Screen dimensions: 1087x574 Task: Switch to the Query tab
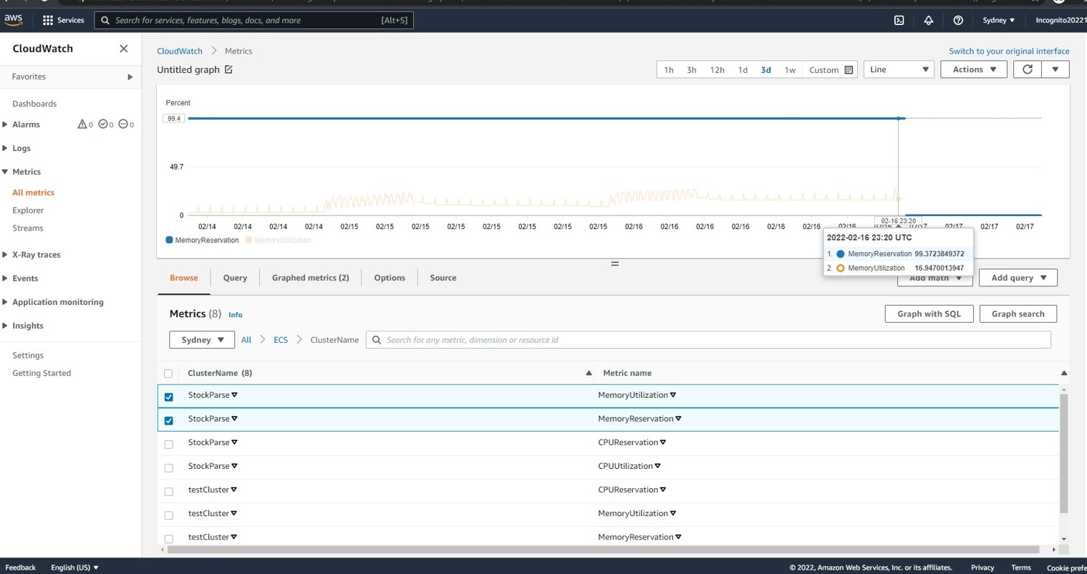click(x=235, y=278)
